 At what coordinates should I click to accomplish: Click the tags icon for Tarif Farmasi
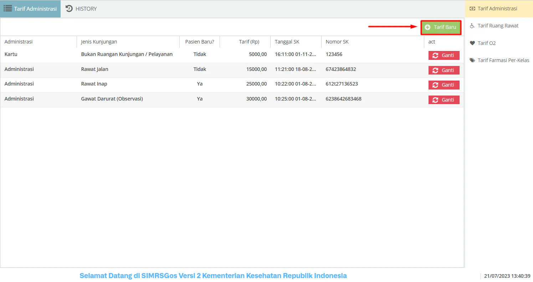tap(472, 60)
